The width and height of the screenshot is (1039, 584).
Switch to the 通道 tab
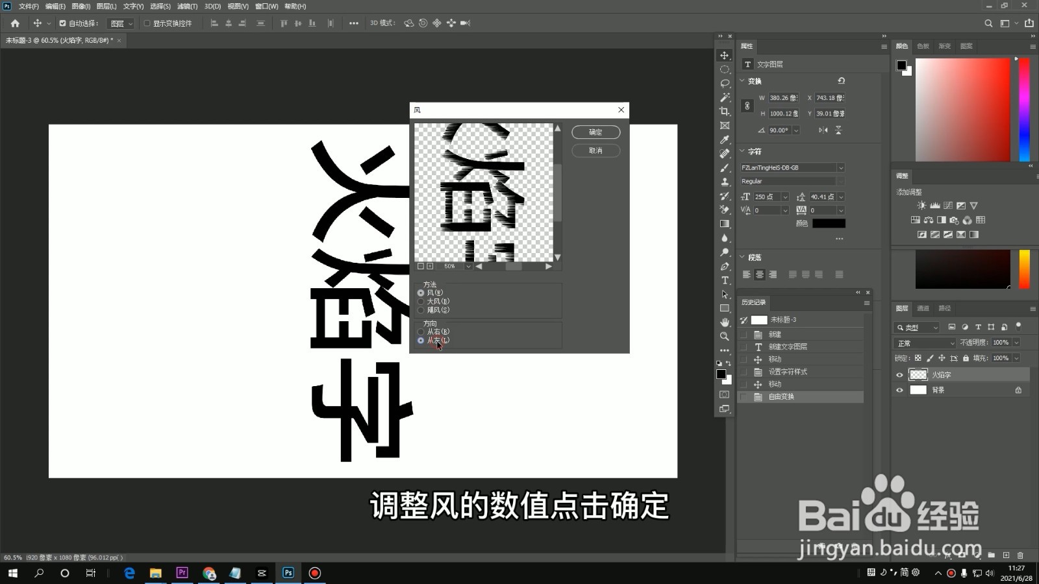[922, 308]
